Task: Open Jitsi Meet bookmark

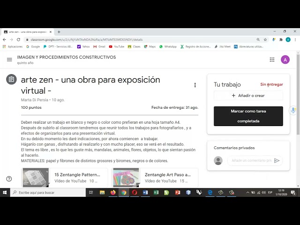Action: click(x=223, y=46)
